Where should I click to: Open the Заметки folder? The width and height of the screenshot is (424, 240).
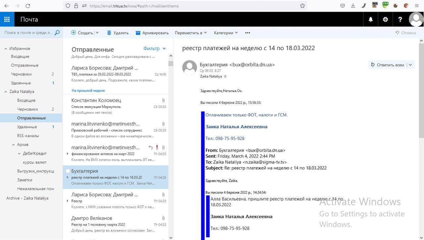pyautogui.click(x=25, y=180)
